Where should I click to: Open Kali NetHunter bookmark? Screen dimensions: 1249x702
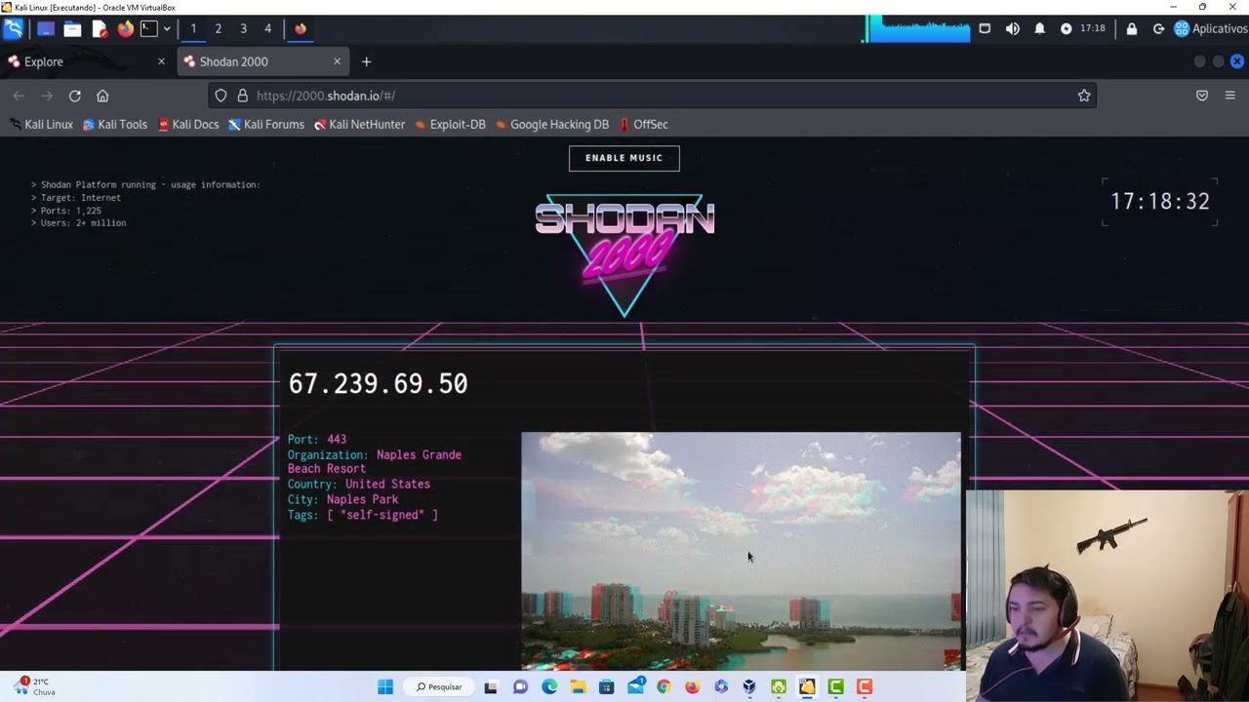coord(359,124)
